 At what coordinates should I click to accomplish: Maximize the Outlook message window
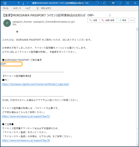(128, 3)
